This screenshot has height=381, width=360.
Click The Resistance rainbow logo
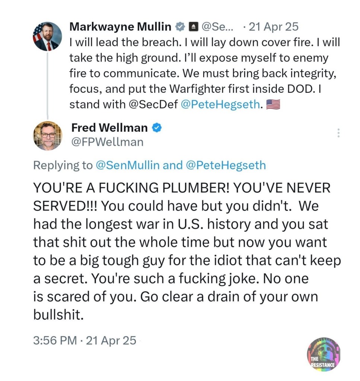point(323,354)
